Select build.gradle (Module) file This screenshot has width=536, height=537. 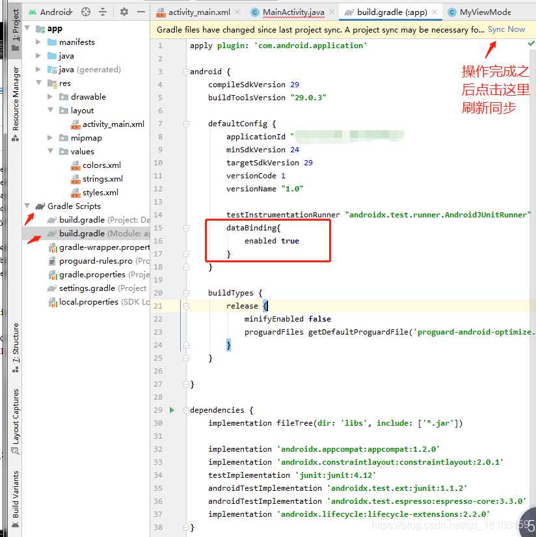coord(98,234)
